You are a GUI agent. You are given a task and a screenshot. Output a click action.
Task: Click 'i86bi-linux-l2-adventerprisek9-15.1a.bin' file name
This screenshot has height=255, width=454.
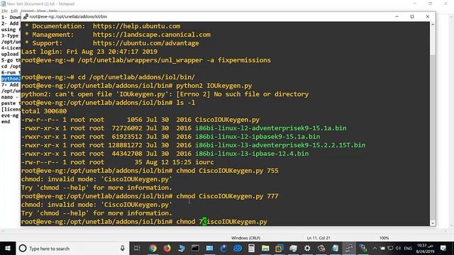(270, 128)
